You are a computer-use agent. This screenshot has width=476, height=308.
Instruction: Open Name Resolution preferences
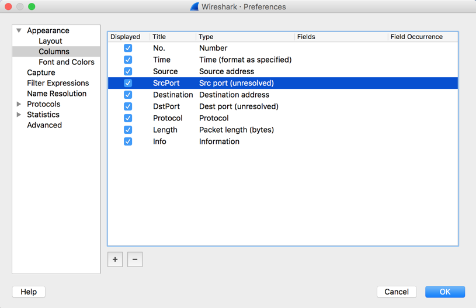click(57, 94)
